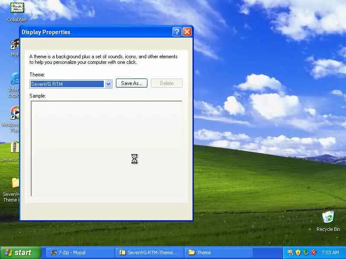Click the yellow security shield tray icon
This screenshot has width=346, height=259.
coord(298,253)
